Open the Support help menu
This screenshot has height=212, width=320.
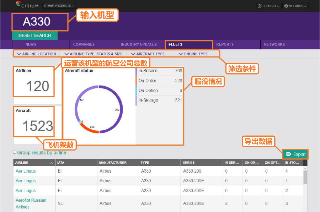tap(268, 6)
